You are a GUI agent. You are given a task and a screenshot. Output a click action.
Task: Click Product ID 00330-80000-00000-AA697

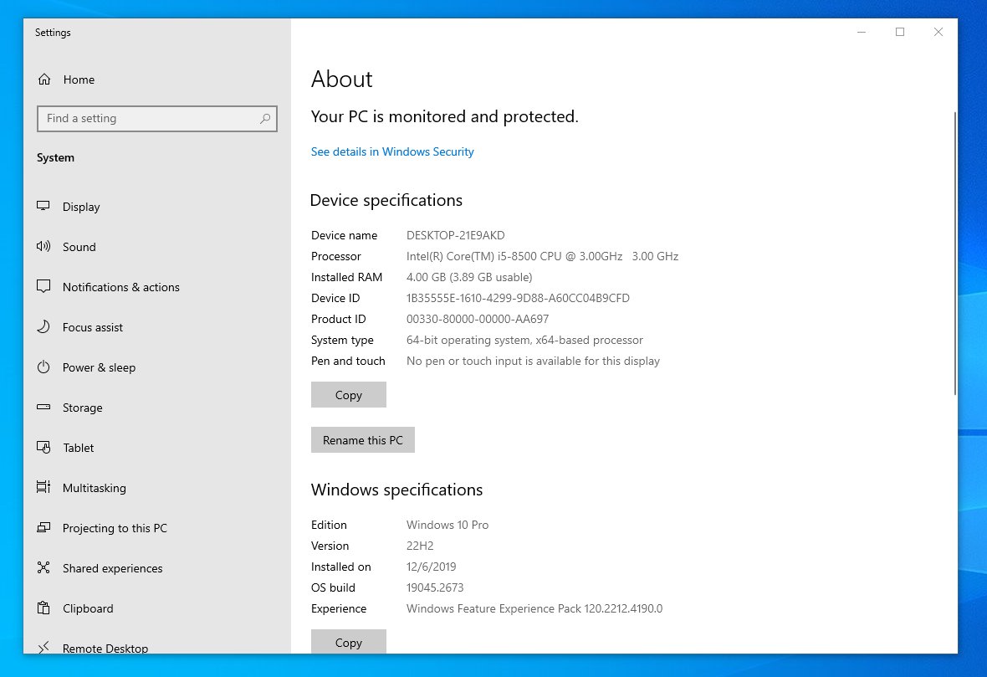coord(477,320)
